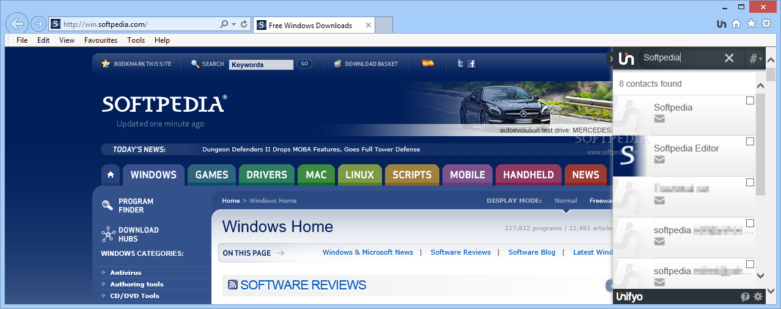Open the Software Reviews link
781x309 pixels.
click(x=461, y=252)
